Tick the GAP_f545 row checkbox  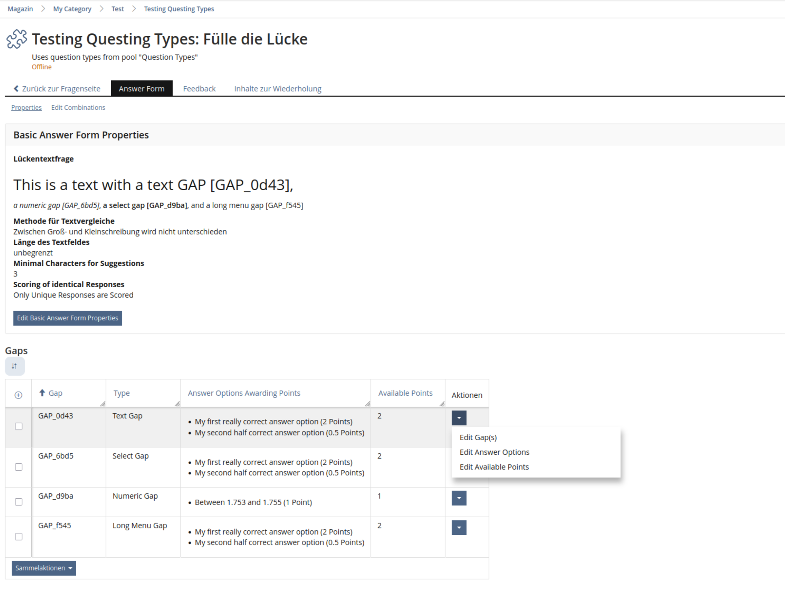(x=19, y=537)
